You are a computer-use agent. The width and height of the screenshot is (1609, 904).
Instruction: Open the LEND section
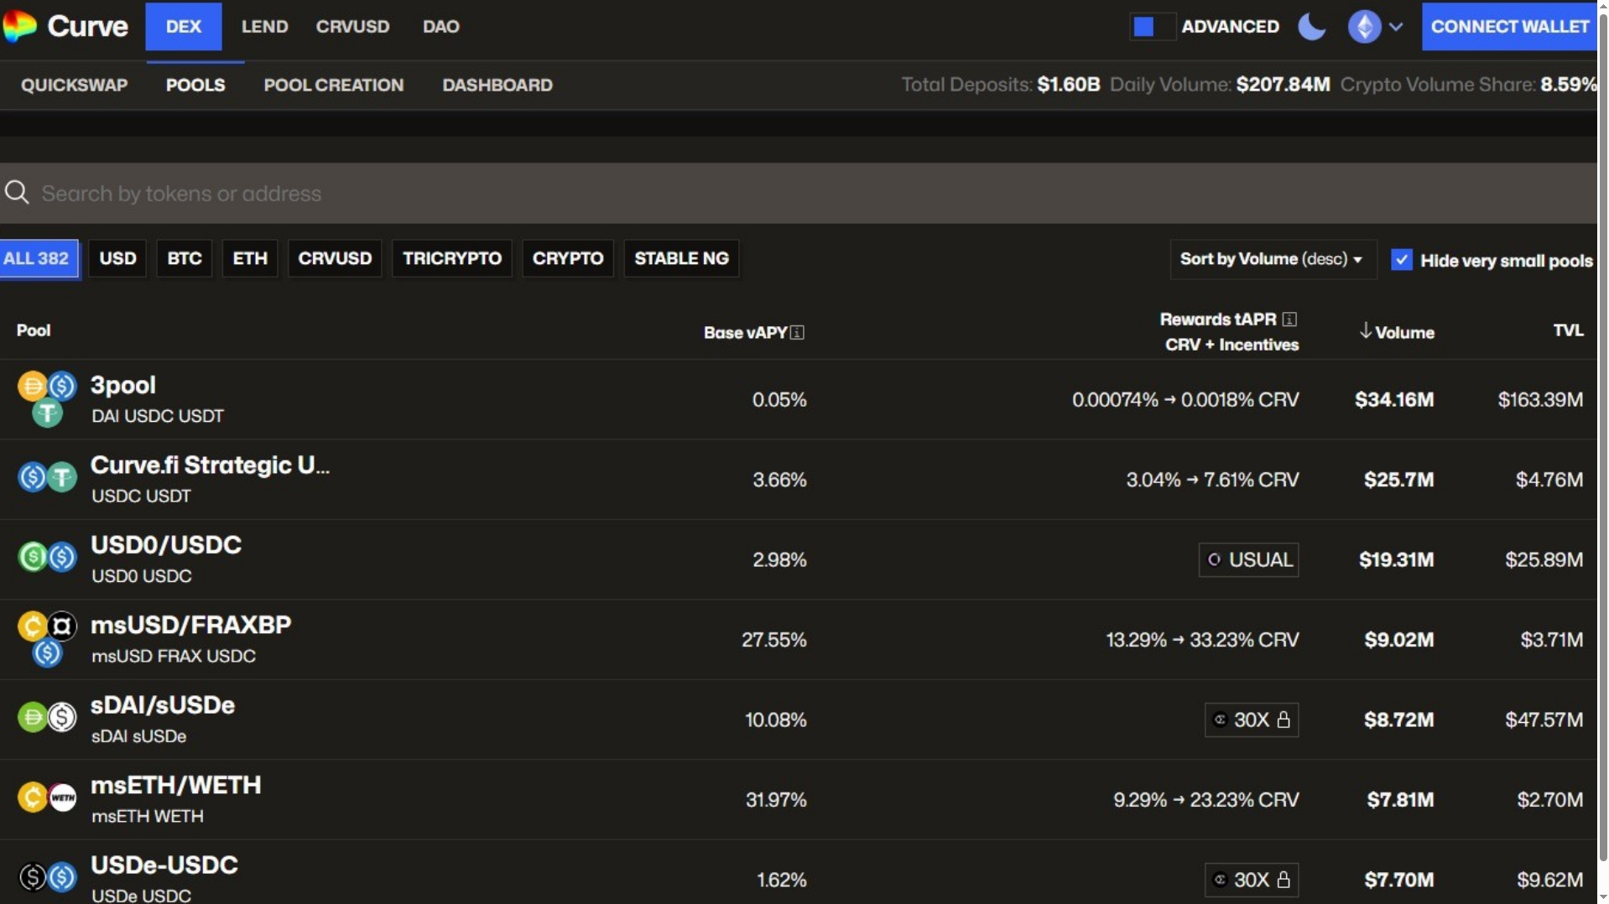[x=264, y=26]
